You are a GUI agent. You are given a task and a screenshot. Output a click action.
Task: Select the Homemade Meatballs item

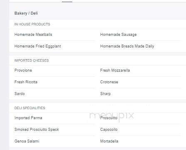click(x=33, y=35)
